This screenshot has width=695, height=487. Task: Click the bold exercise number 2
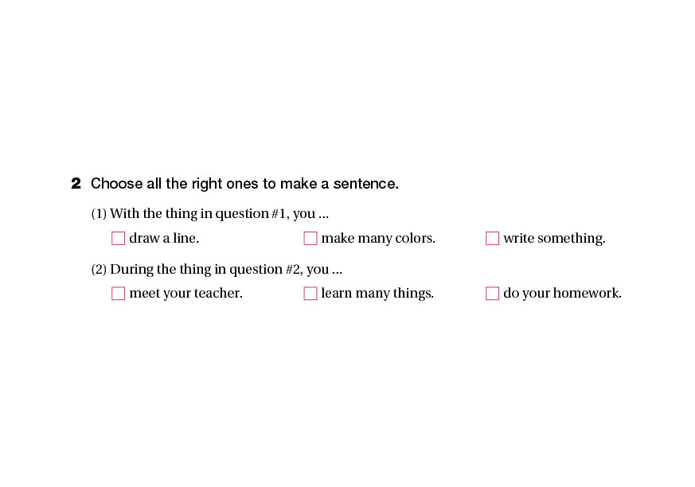point(76,184)
